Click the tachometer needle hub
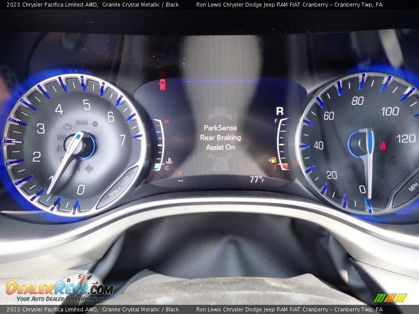 point(80,146)
